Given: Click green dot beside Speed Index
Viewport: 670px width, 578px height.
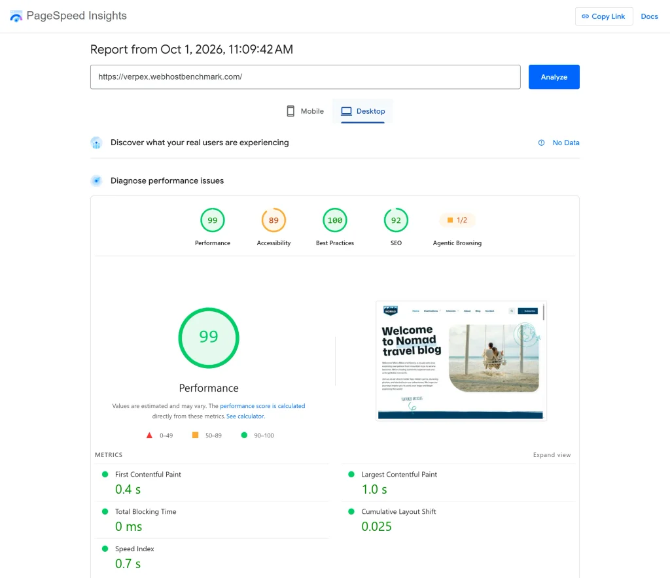Looking at the screenshot, I should (x=105, y=549).
